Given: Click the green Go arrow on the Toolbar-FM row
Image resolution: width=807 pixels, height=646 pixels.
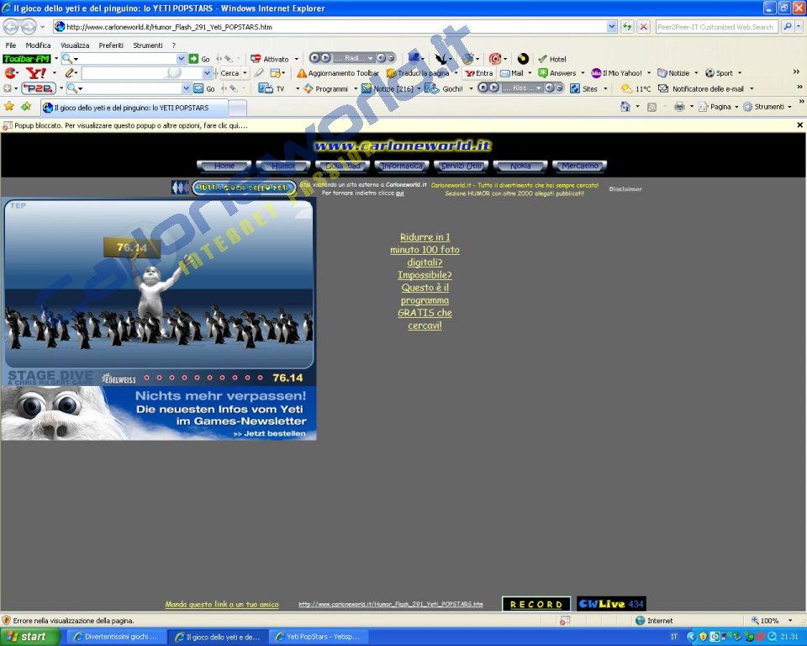Looking at the screenshot, I should [x=193, y=59].
